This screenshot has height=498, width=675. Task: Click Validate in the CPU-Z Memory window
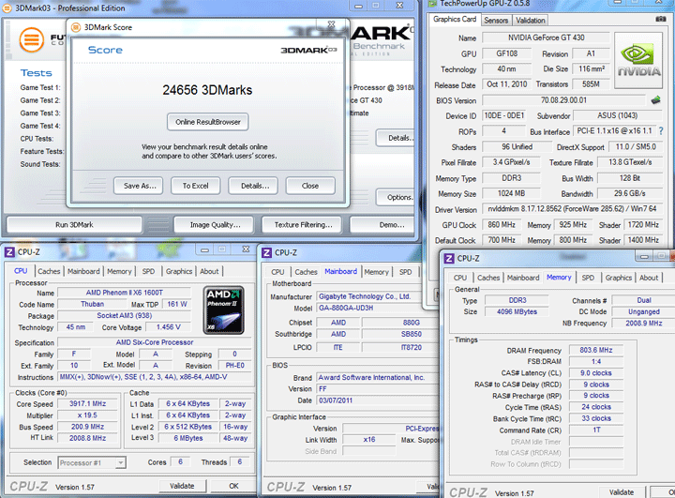(x=622, y=492)
